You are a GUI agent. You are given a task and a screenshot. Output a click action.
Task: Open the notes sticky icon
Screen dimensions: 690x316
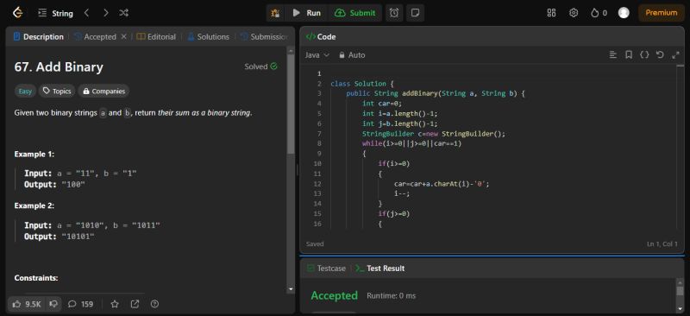415,13
